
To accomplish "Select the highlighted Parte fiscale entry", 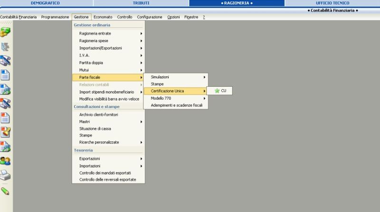I will pyautogui.click(x=108, y=77).
